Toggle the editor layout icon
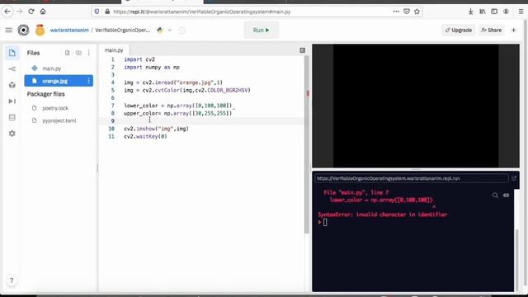528x297 pixels. pyautogui.click(x=303, y=50)
